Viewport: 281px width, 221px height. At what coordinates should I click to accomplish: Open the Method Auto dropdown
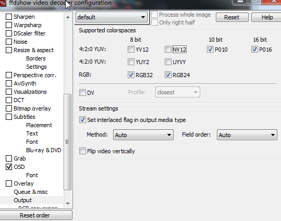click(x=143, y=135)
